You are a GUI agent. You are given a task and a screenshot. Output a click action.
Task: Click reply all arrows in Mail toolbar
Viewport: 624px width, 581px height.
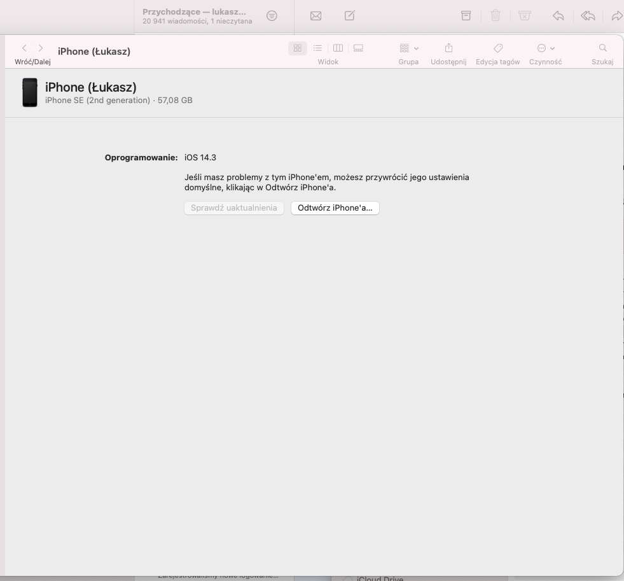coord(588,16)
